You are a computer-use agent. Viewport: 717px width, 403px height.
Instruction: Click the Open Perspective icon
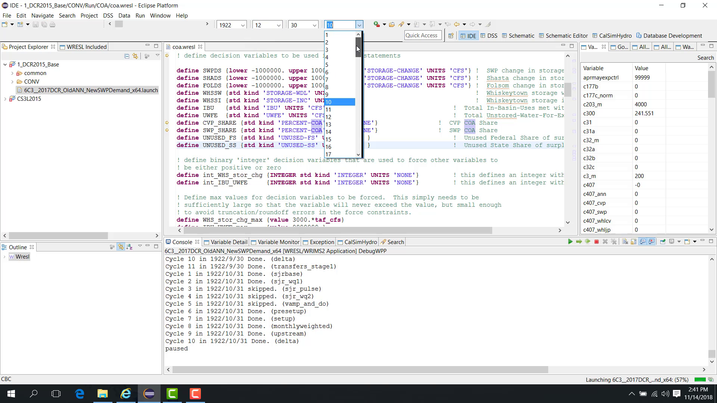click(x=451, y=36)
